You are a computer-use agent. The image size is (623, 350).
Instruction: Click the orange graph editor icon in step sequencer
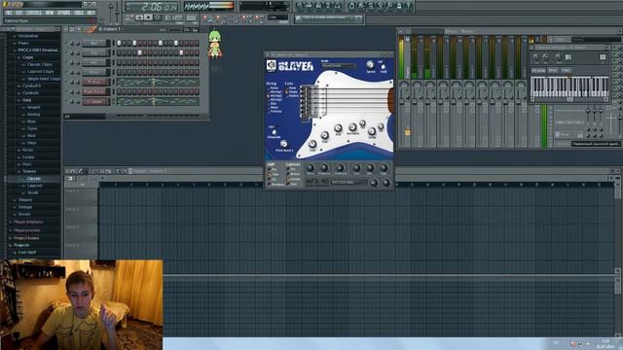pyautogui.click(x=92, y=29)
